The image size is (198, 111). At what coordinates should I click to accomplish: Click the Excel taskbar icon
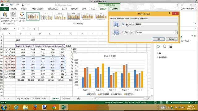(64, 107)
